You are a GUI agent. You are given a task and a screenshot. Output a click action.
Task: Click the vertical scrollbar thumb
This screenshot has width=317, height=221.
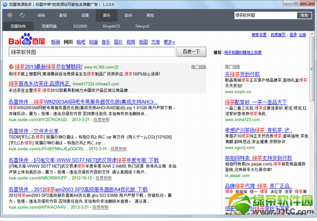tap(312, 69)
